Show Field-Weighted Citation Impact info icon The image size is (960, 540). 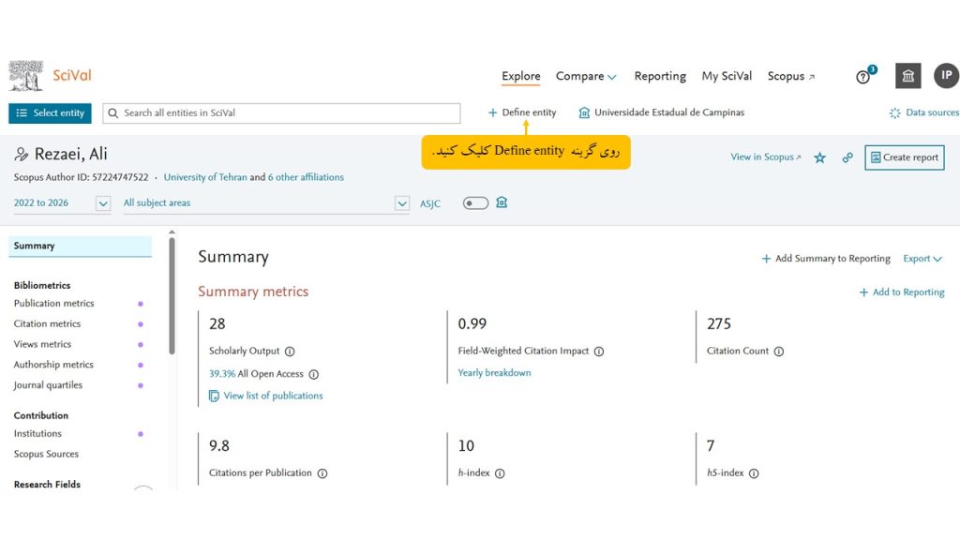click(599, 352)
